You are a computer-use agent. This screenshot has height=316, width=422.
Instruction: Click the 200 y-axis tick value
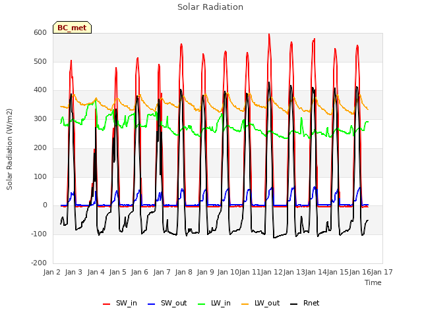pos(40,147)
